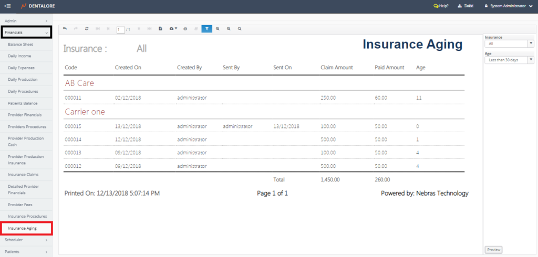Toggle the filter parameters panel button
This screenshot has height=257, width=538.
pos(206,29)
